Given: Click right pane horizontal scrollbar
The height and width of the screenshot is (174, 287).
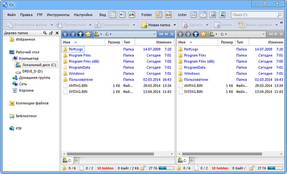Looking at the screenshot, I should click(222, 154).
